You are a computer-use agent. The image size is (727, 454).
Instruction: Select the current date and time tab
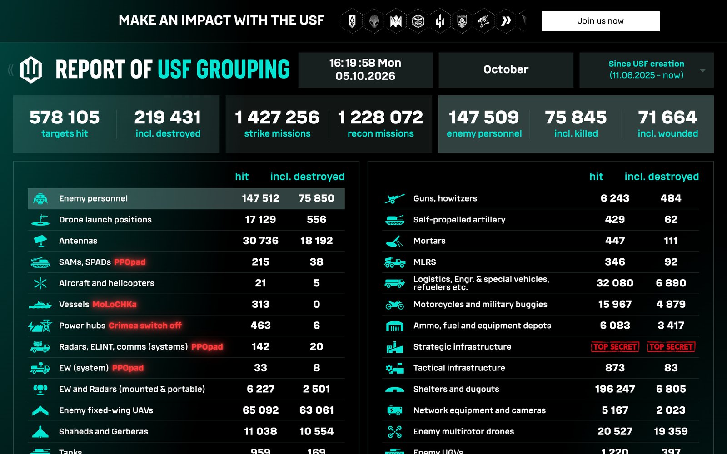365,70
